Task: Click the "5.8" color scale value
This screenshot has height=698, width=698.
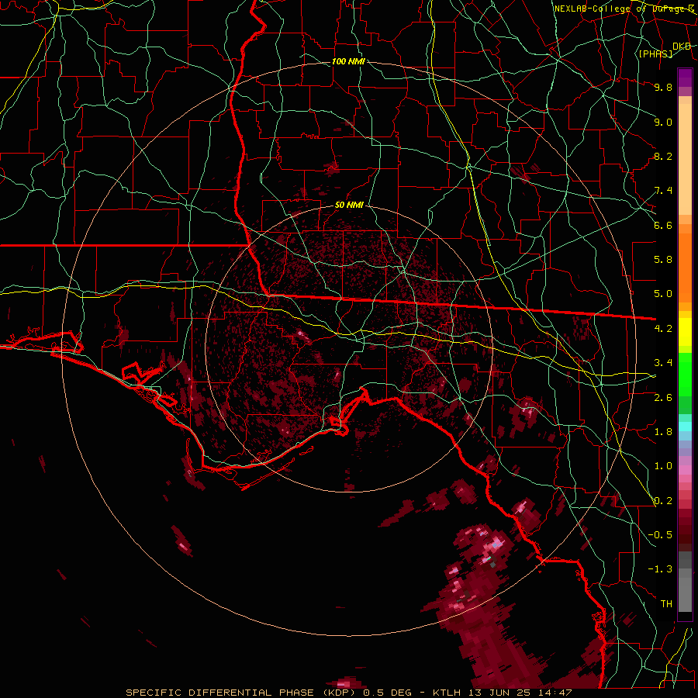Action: pyautogui.click(x=663, y=260)
